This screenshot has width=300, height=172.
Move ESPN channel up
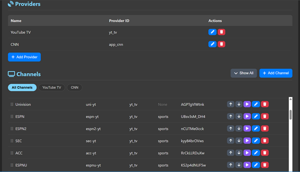click(x=230, y=116)
